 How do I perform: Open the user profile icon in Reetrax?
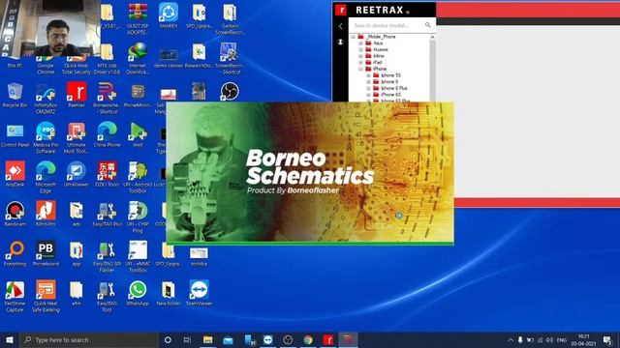tap(340, 42)
